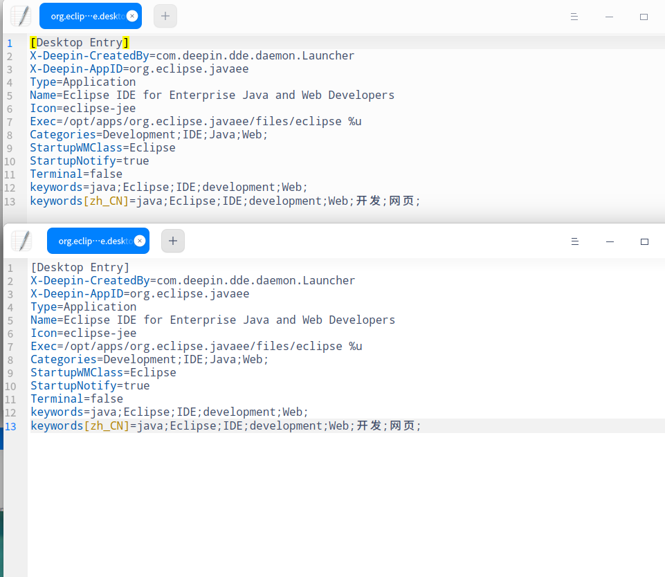Click 'X-Deepin-CreatedBy' line in upper window

tap(192, 55)
